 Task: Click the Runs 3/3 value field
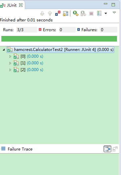[27, 30]
